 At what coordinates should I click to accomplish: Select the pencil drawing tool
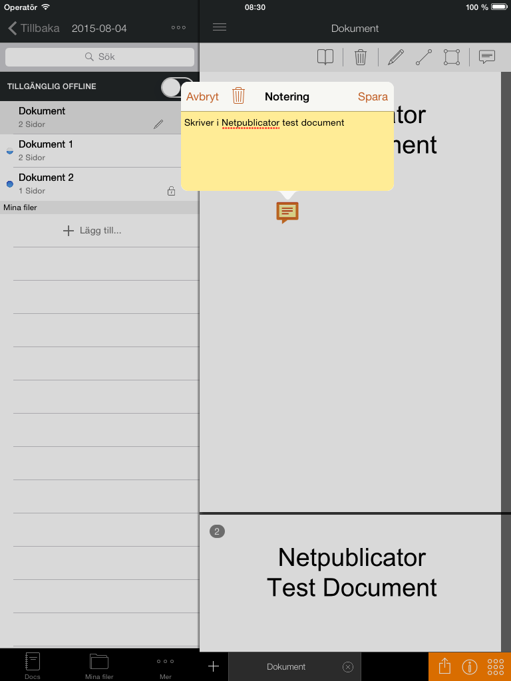tap(395, 57)
